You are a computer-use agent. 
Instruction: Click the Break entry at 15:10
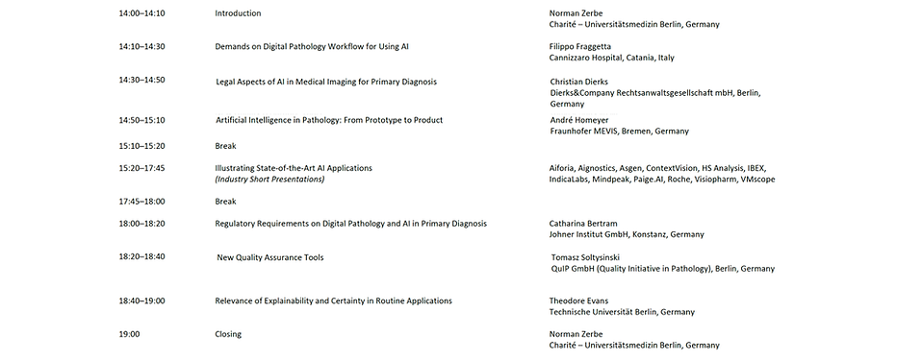click(225, 146)
